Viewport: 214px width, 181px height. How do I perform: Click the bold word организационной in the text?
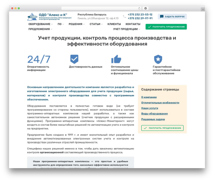52,152
